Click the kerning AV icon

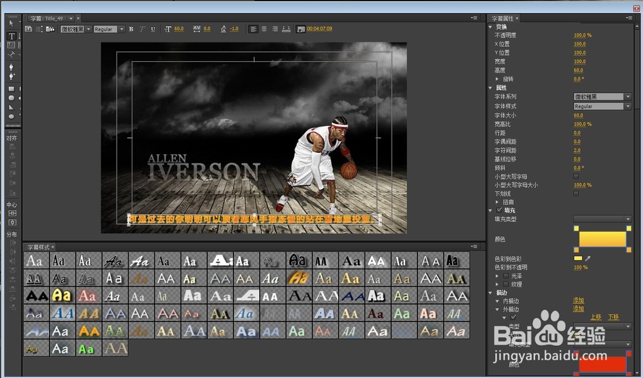click(197, 29)
